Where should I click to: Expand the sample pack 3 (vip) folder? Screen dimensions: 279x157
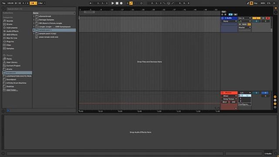[34, 34]
